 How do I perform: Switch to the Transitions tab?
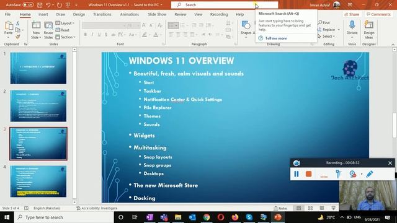(102, 14)
